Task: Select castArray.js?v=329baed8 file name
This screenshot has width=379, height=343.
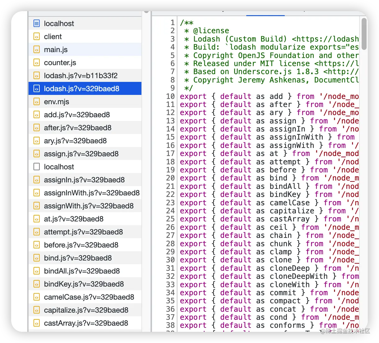Action: tap(86, 323)
